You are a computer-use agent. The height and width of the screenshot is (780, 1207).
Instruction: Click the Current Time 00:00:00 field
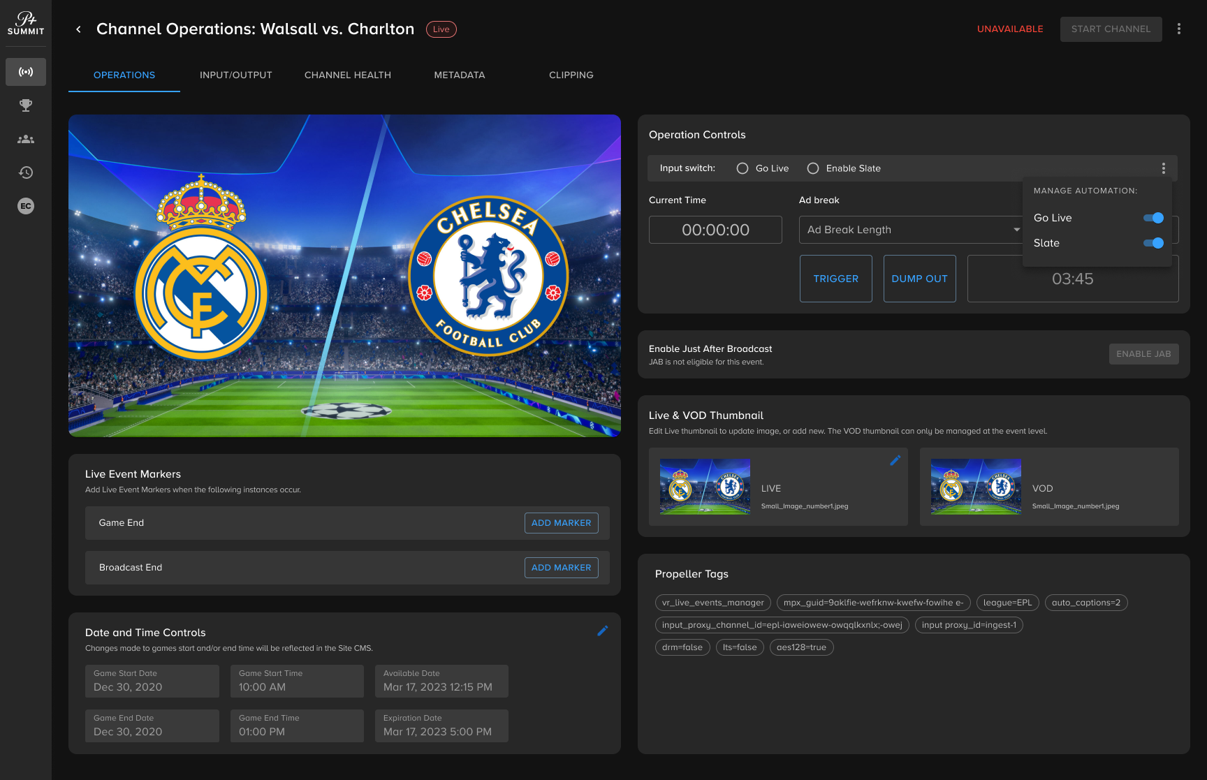715,230
